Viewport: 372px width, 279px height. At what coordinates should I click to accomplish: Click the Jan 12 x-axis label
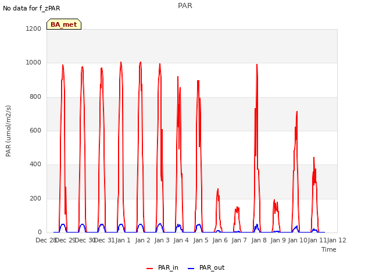(337, 240)
